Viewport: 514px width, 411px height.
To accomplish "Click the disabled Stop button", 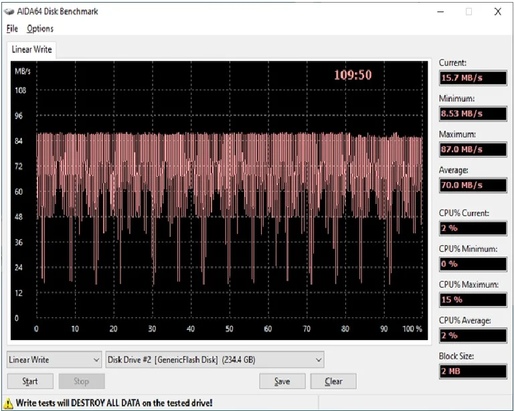I will coord(81,381).
